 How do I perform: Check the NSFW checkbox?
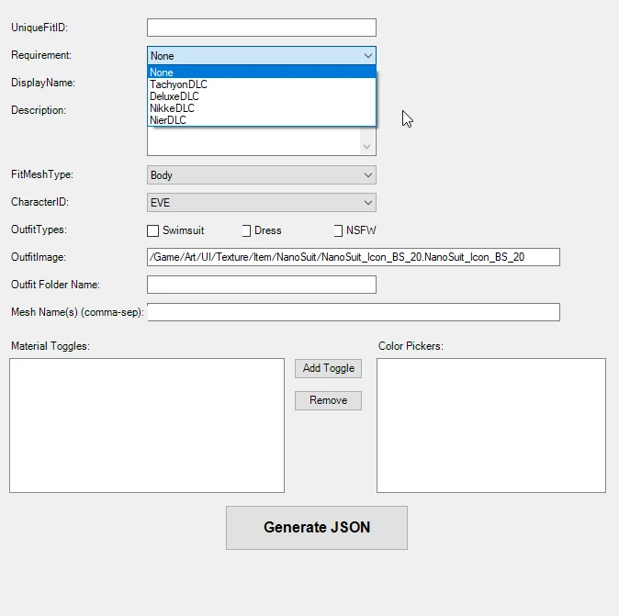pos(338,230)
